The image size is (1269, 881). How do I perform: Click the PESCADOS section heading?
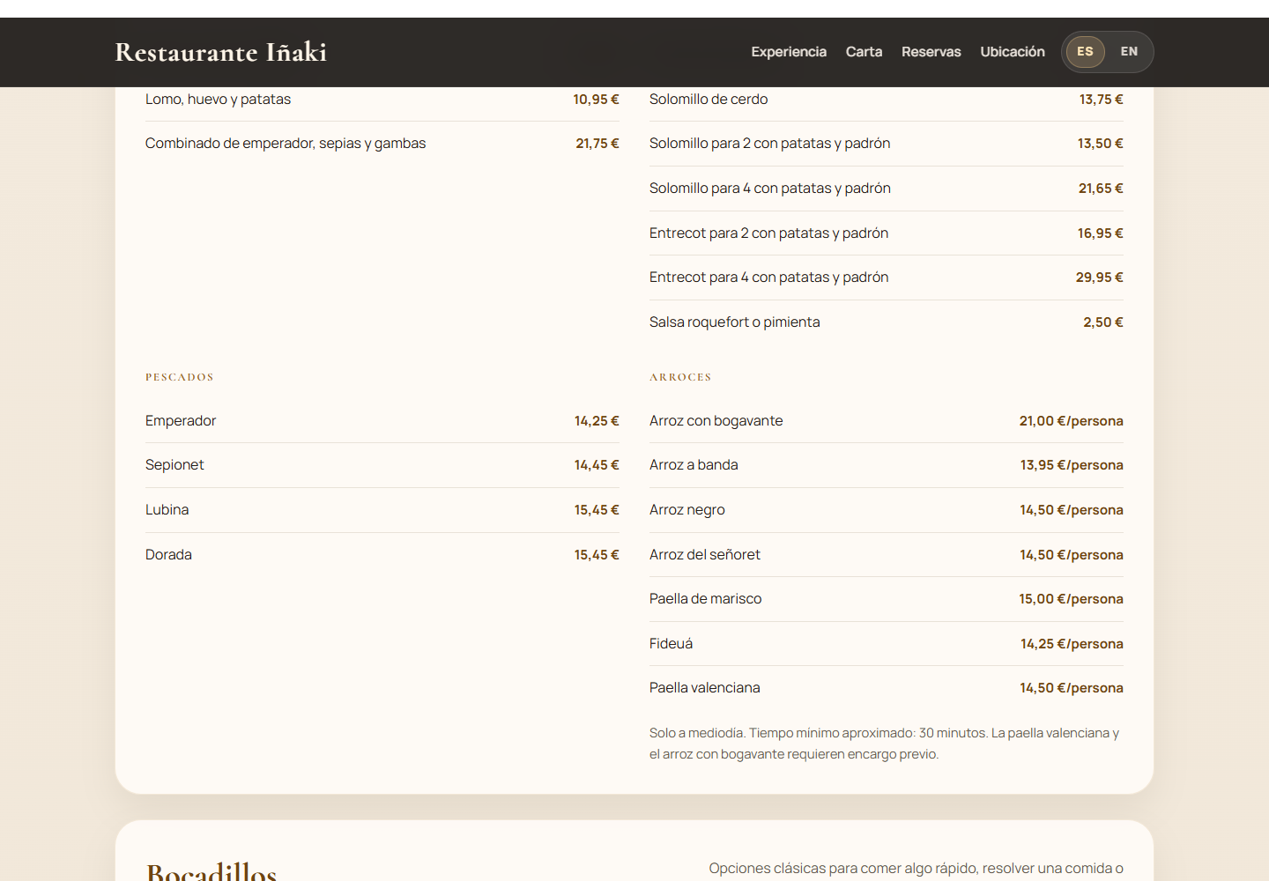point(180,377)
